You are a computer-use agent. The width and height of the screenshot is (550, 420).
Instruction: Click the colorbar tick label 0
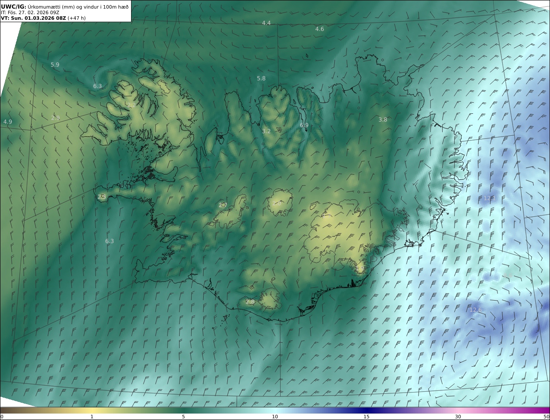tap(2, 417)
